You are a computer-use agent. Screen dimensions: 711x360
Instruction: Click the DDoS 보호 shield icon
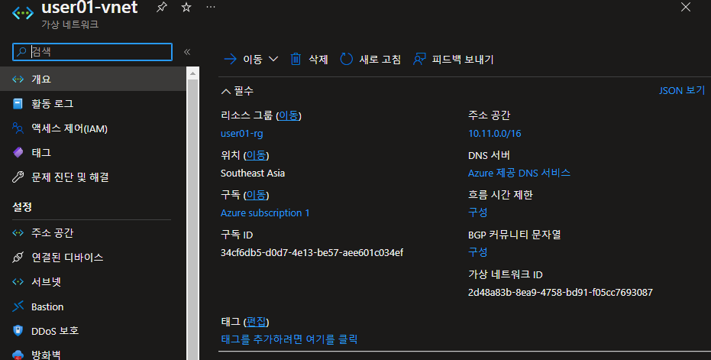pyautogui.click(x=18, y=330)
